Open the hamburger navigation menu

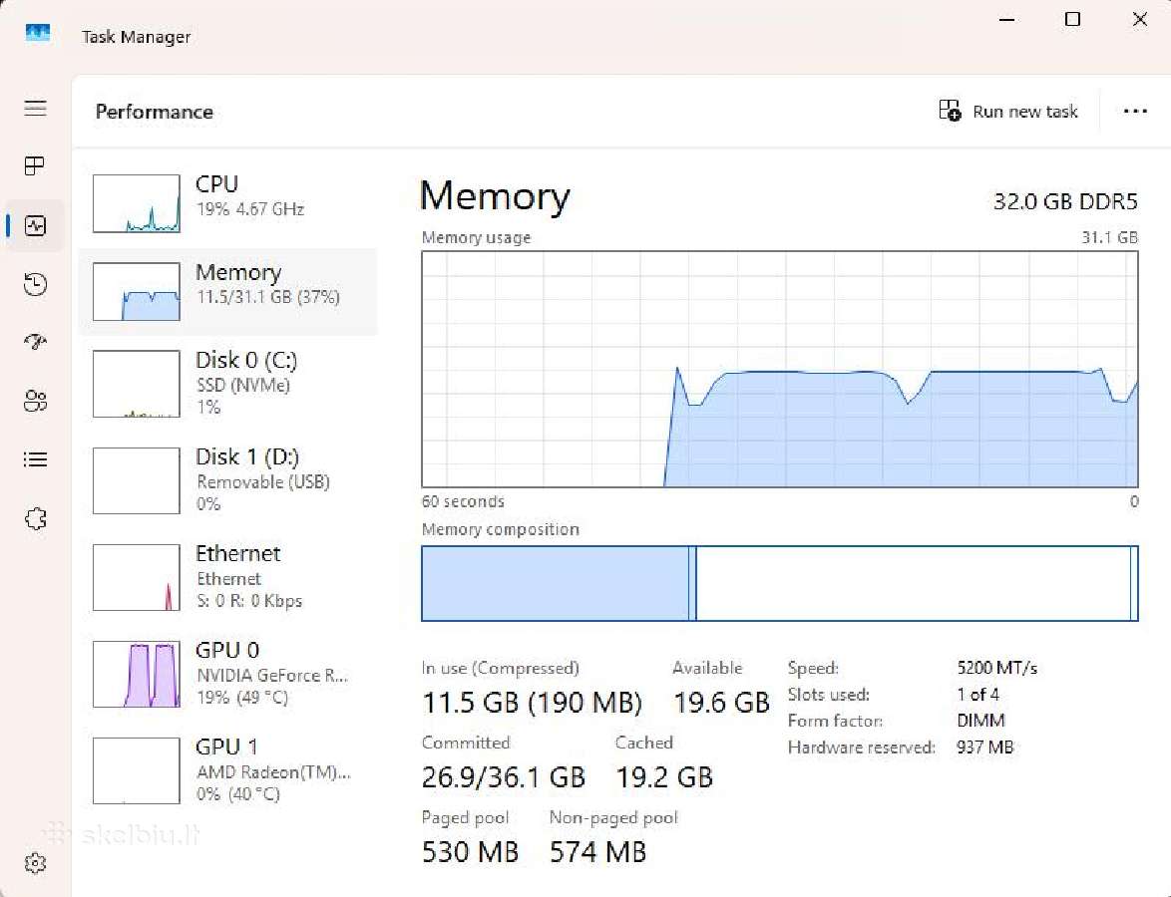(35, 109)
